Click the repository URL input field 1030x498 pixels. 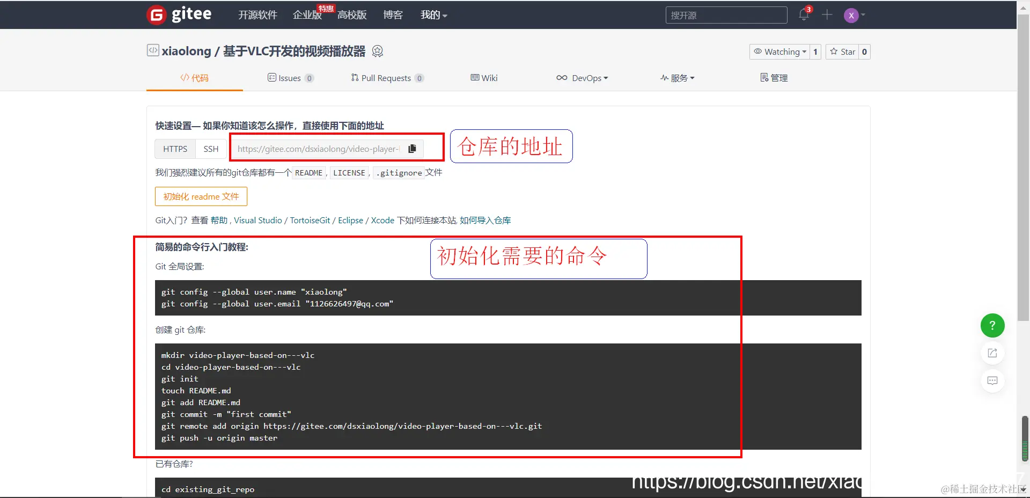tap(319, 149)
